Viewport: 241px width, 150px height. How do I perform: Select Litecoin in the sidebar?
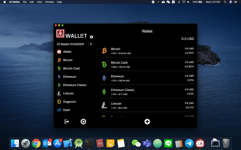pyautogui.click(x=68, y=93)
